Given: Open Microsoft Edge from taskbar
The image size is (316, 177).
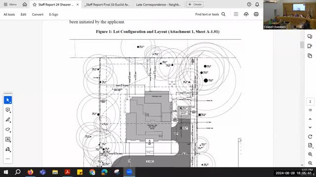Looking at the screenshot, I should [104, 172].
